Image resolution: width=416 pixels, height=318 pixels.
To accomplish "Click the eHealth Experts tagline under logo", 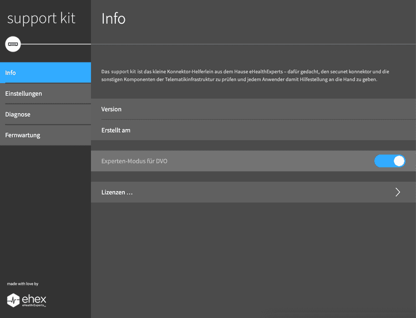I will 34,306.
